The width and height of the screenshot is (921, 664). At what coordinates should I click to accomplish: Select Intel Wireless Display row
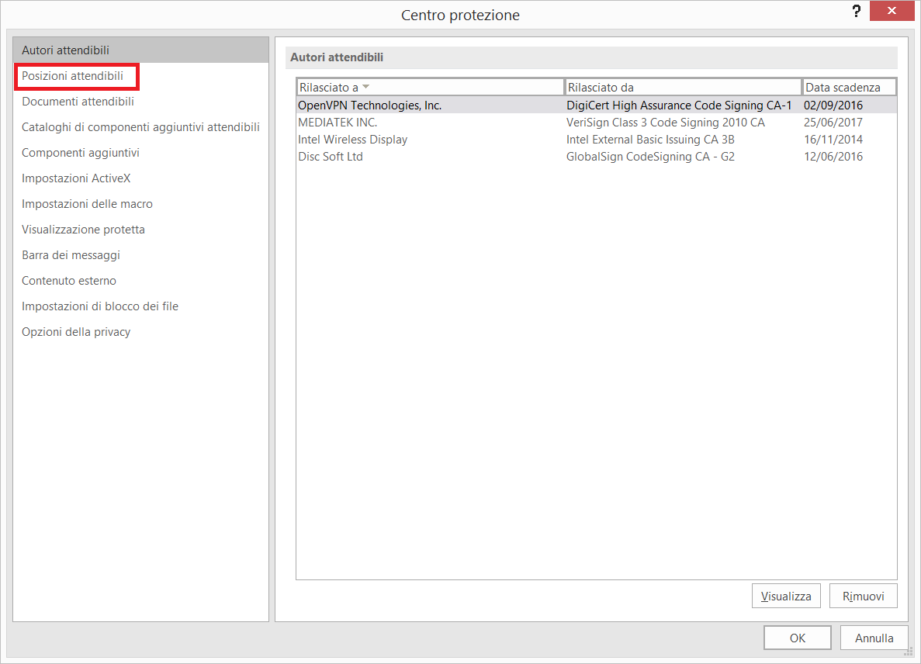click(x=596, y=139)
